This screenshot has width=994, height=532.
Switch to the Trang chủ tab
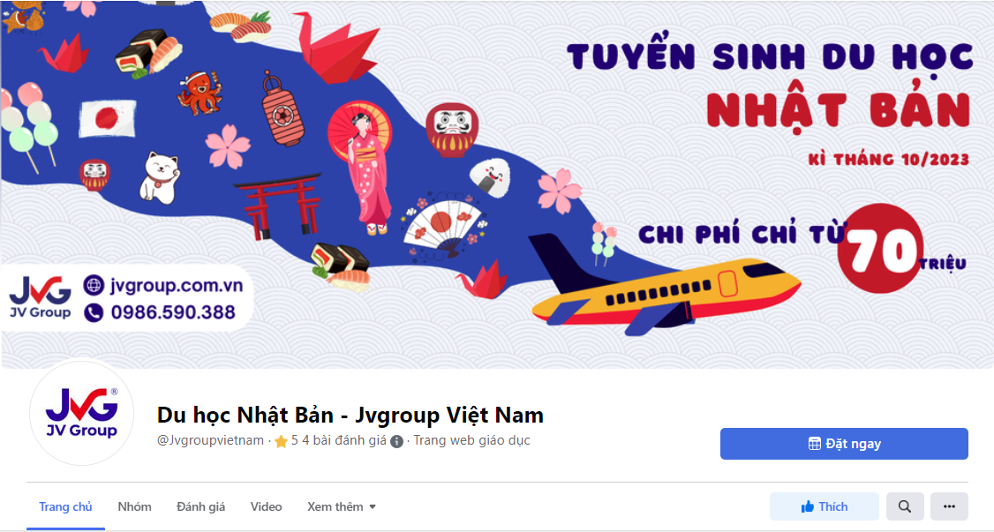[x=65, y=506]
